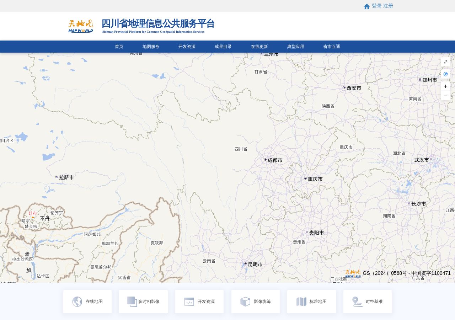Click the 不丹 country label

tap(45, 219)
